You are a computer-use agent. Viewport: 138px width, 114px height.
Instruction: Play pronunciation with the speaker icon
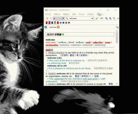(x=102, y=18)
